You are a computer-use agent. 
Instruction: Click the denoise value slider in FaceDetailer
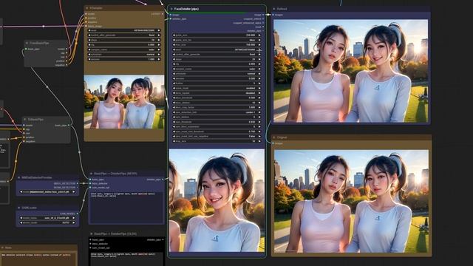click(217, 78)
